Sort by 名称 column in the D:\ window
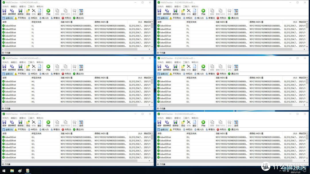Image resolution: width=310 pixels, height=174 pixels. [160, 133]
